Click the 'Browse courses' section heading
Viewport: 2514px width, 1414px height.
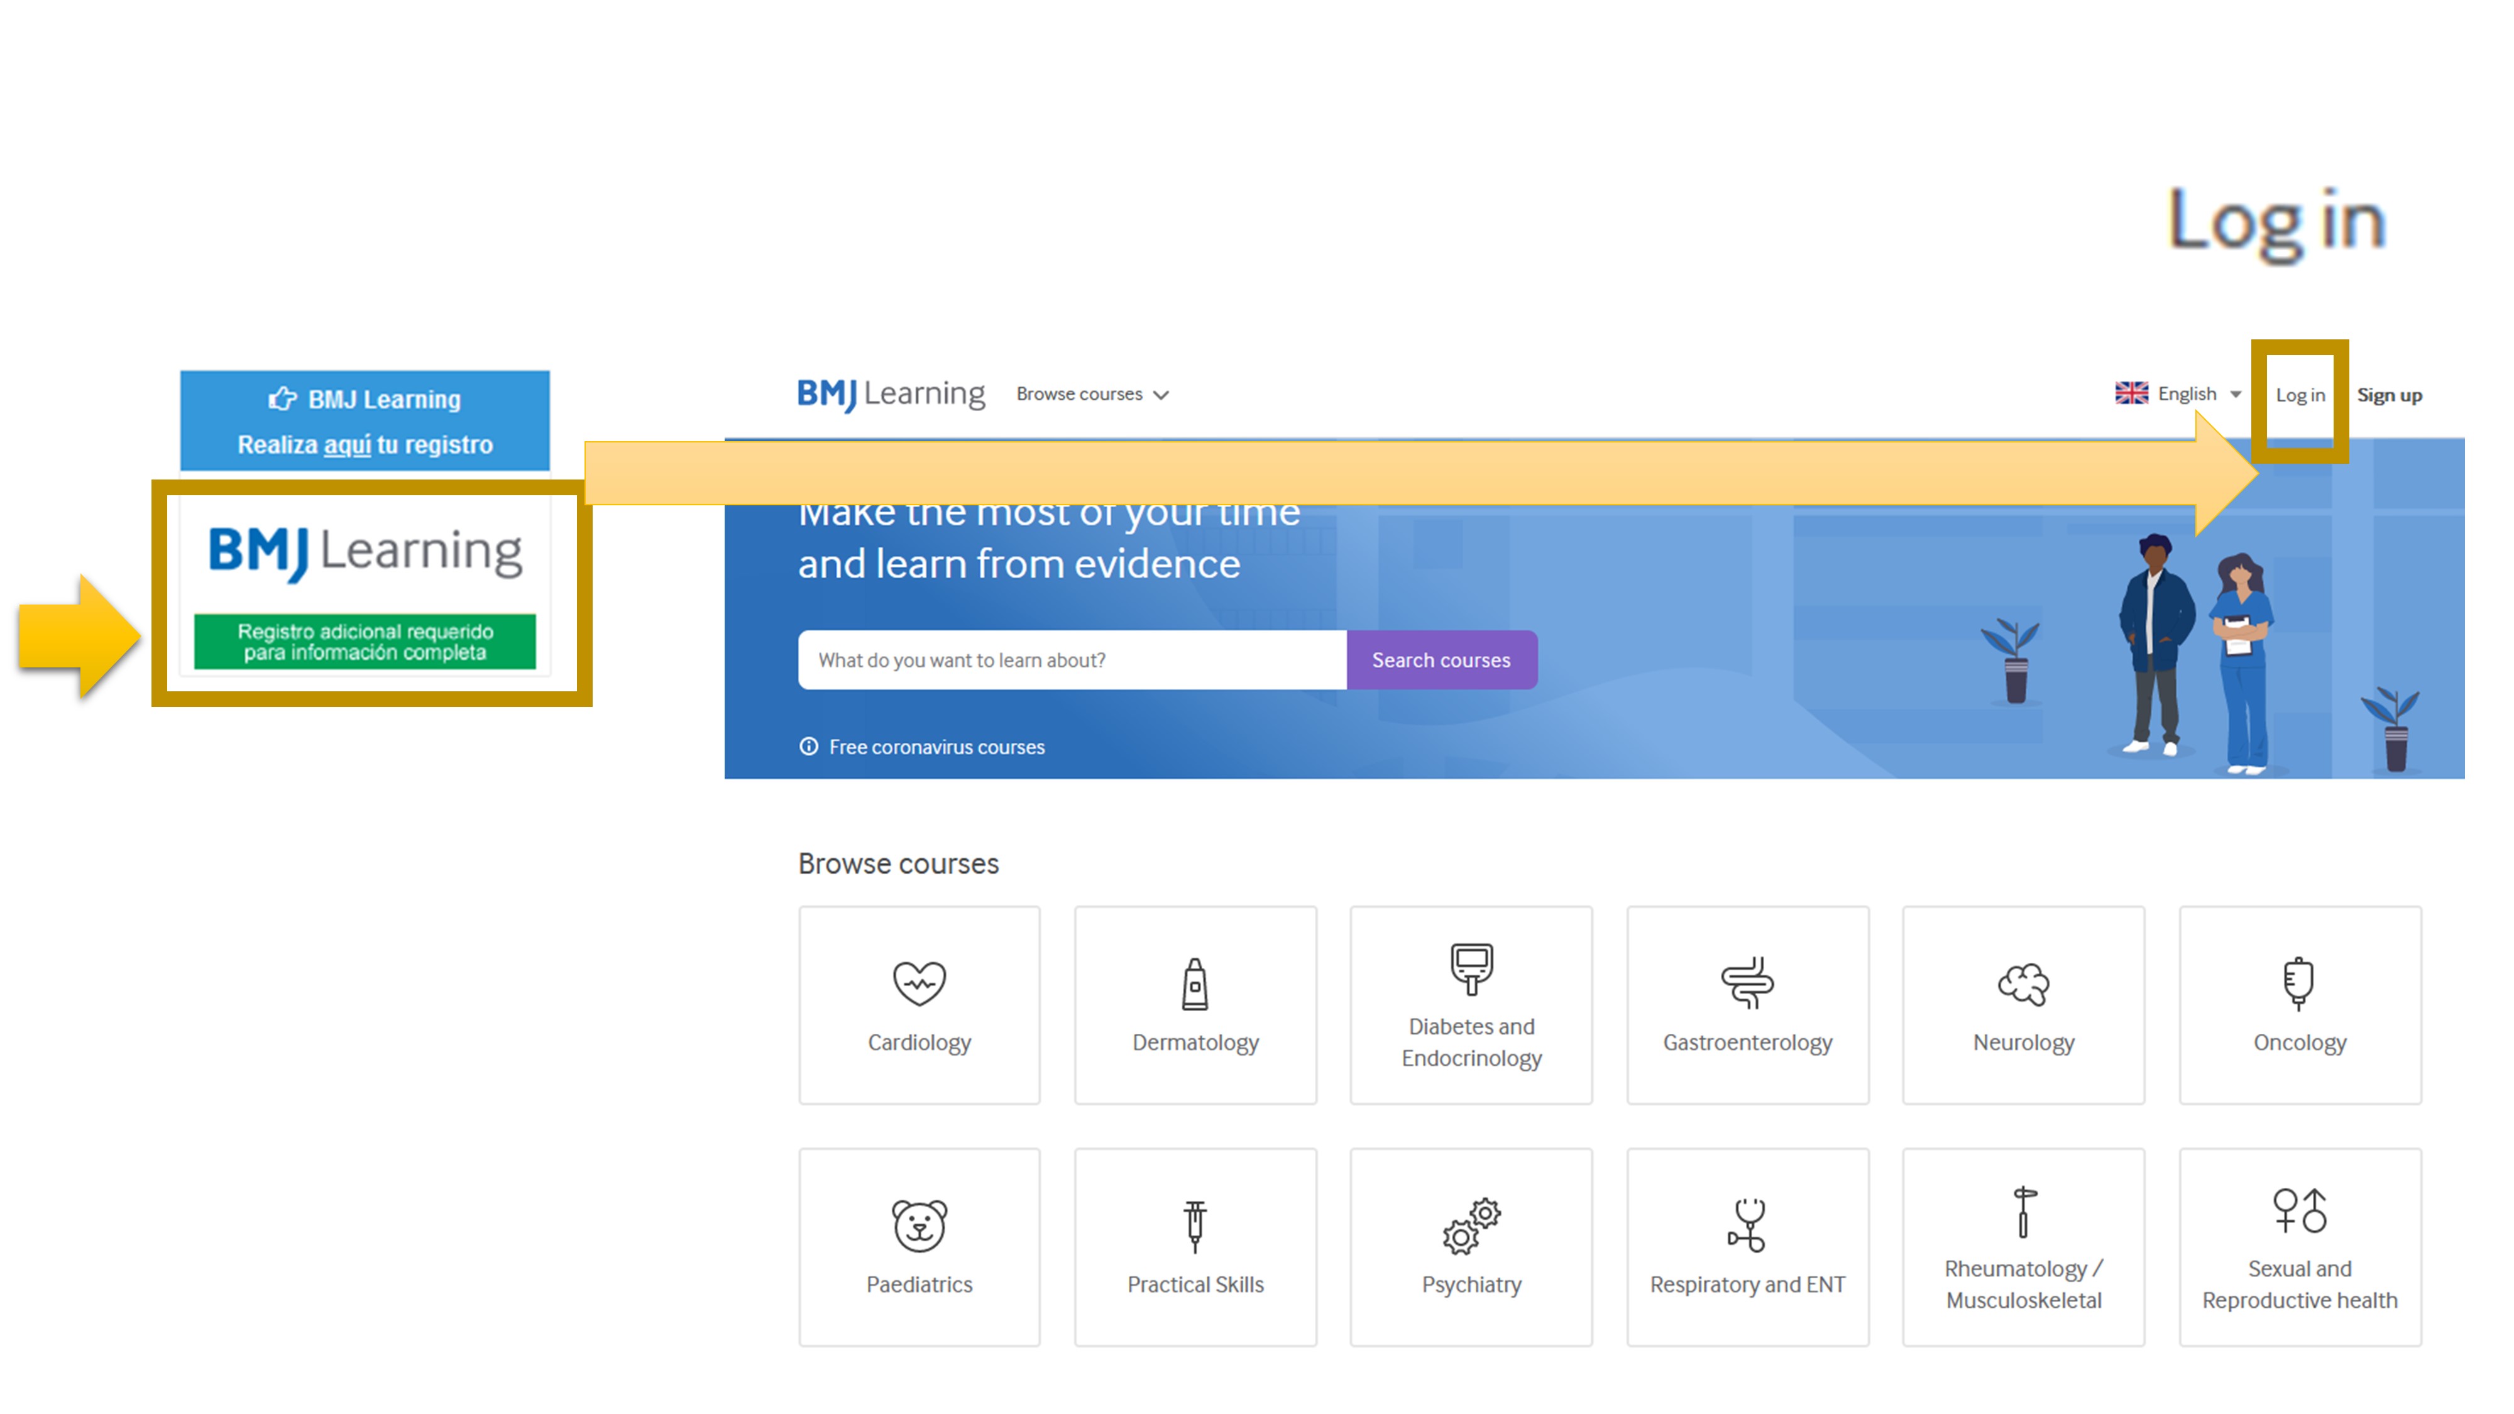898,863
